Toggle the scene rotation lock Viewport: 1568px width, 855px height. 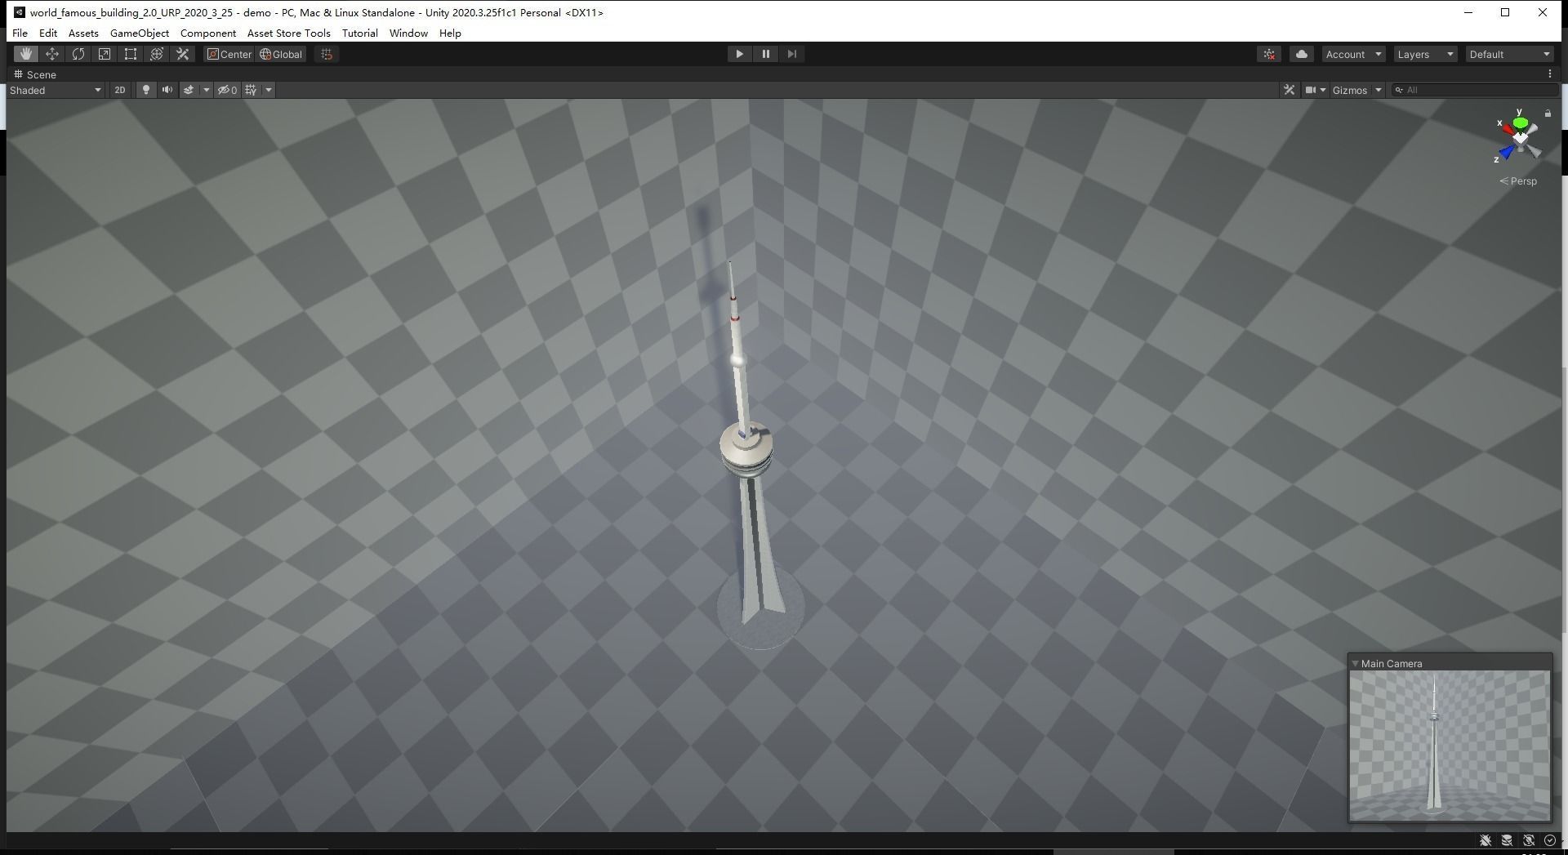1548,114
